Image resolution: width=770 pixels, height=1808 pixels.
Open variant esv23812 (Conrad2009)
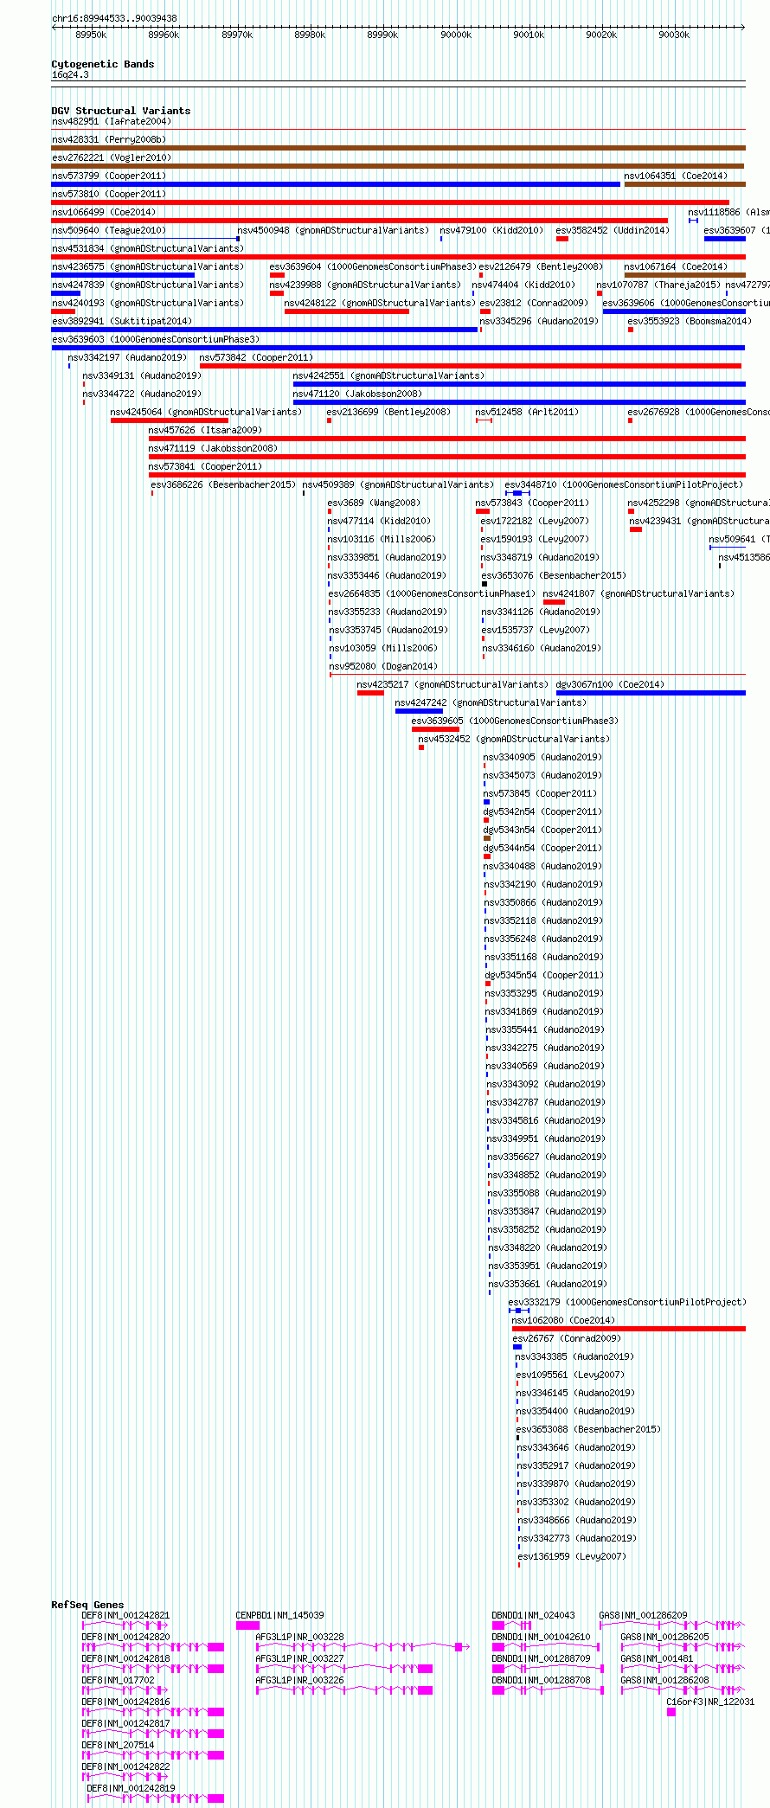[534, 303]
